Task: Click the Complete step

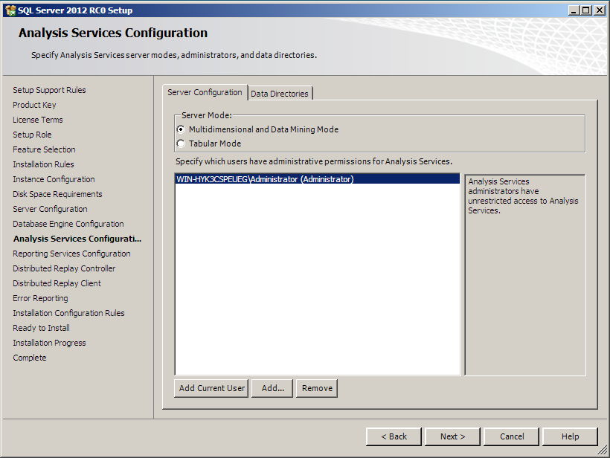Action: click(x=29, y=358)
